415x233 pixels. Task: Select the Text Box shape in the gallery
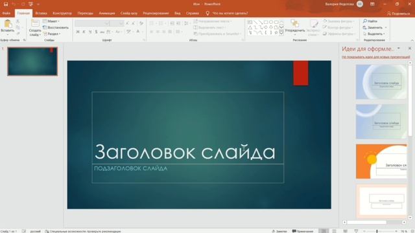tap(250, 22)
